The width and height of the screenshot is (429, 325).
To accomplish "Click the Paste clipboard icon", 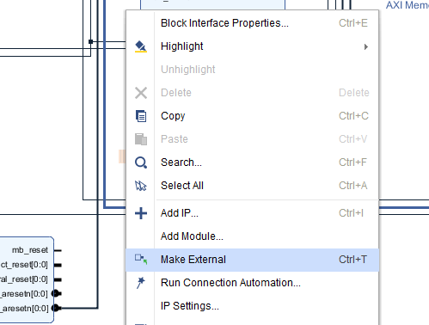I will [x=141, y=139].
